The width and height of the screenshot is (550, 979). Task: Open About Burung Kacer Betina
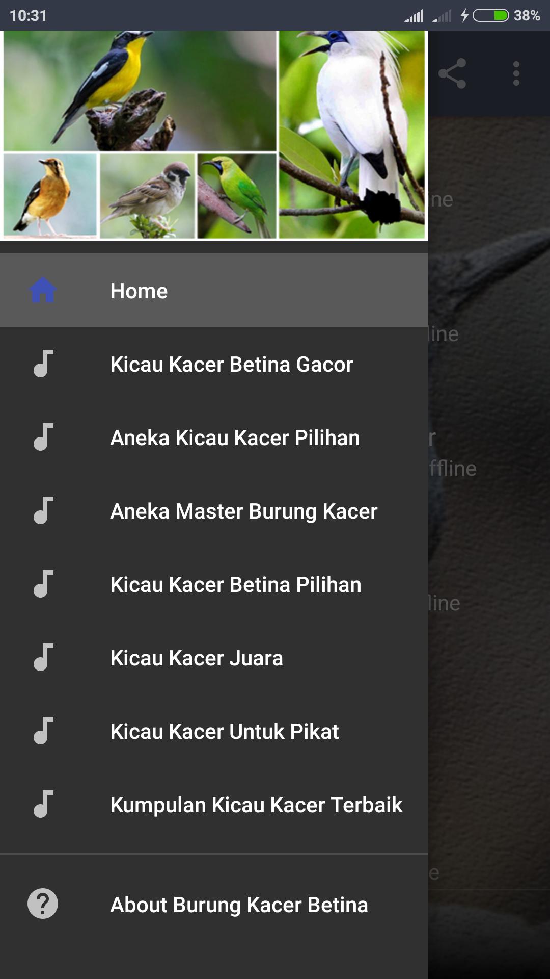point(214,904)
